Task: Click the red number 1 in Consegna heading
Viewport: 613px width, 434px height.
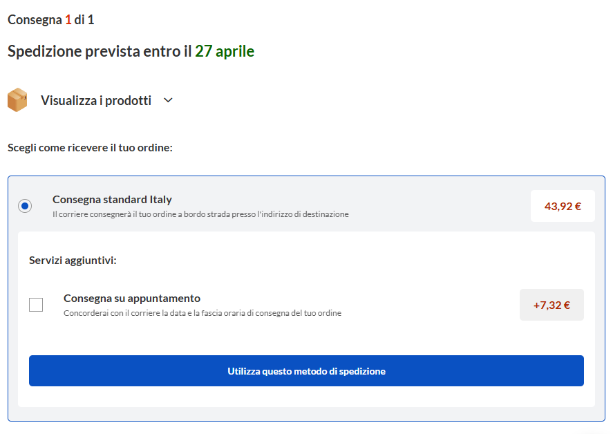Action: pyautogui.click(x=68, y=20)
